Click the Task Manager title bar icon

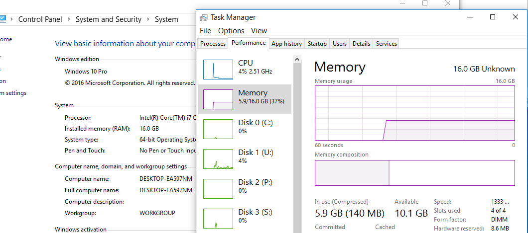204,17
